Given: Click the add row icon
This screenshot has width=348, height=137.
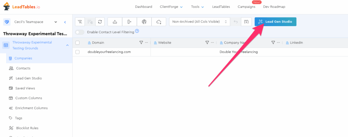Looking at the screenshot, I should click(x=115, y=22).
